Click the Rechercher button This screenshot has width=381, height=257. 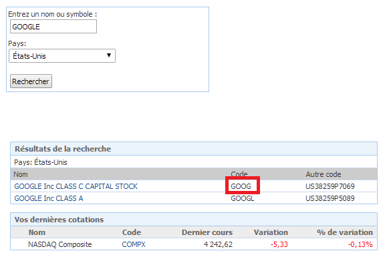(x=31, y=81)
